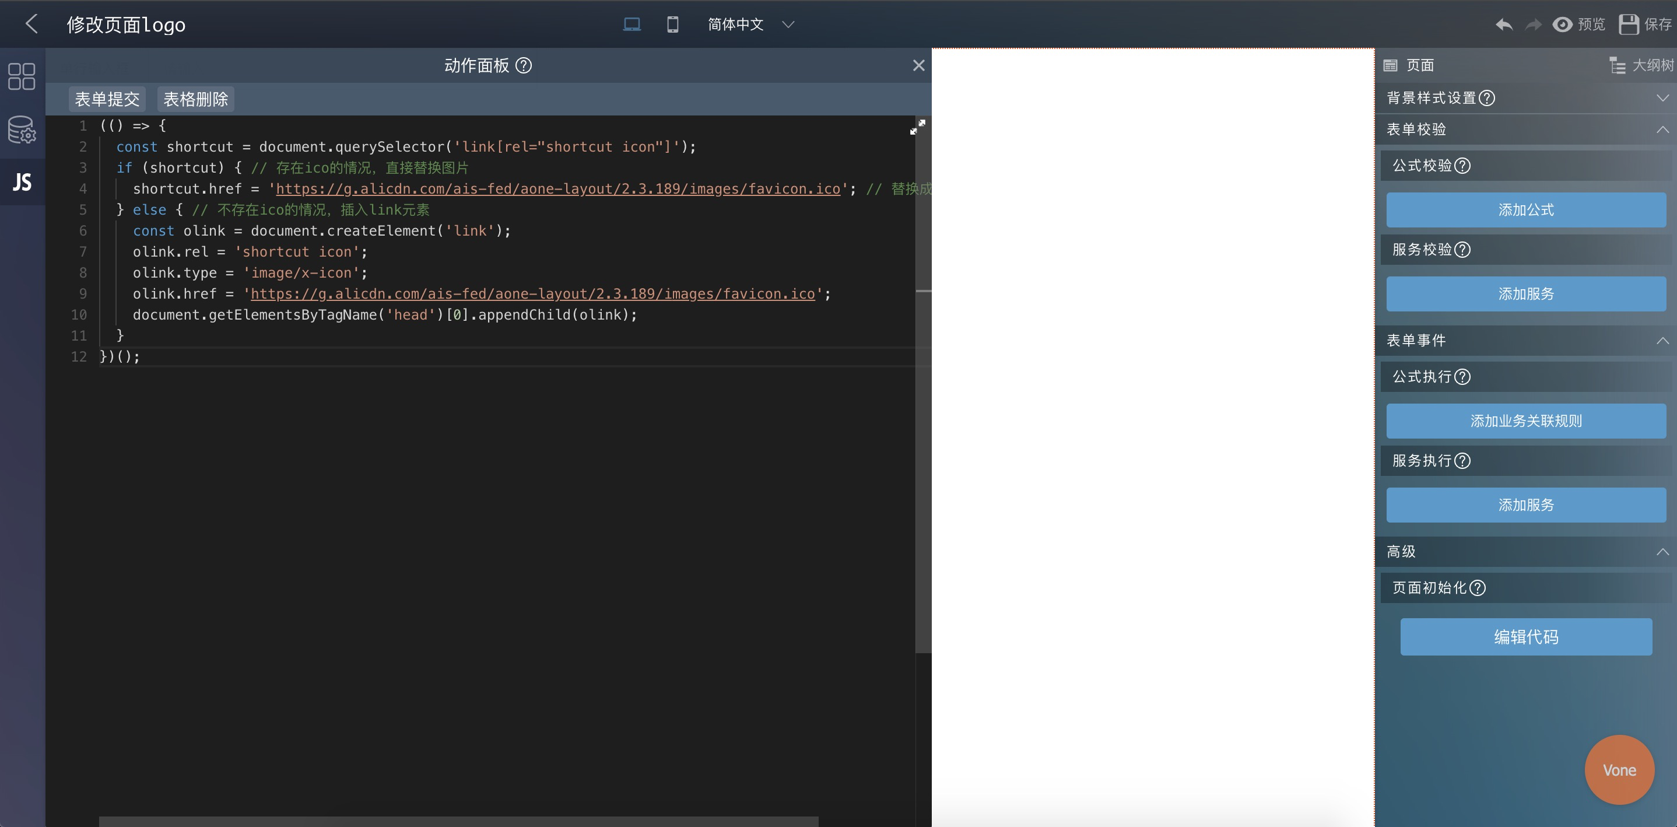The height and width of the screenshot is (827, 1677).
Task: Switch to desktop device preview icon
Action: (631, 24)
